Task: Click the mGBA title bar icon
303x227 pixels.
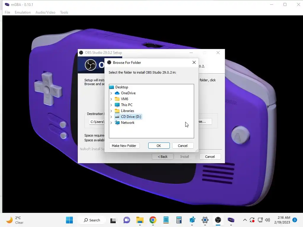Action: [x=7, y=4]
